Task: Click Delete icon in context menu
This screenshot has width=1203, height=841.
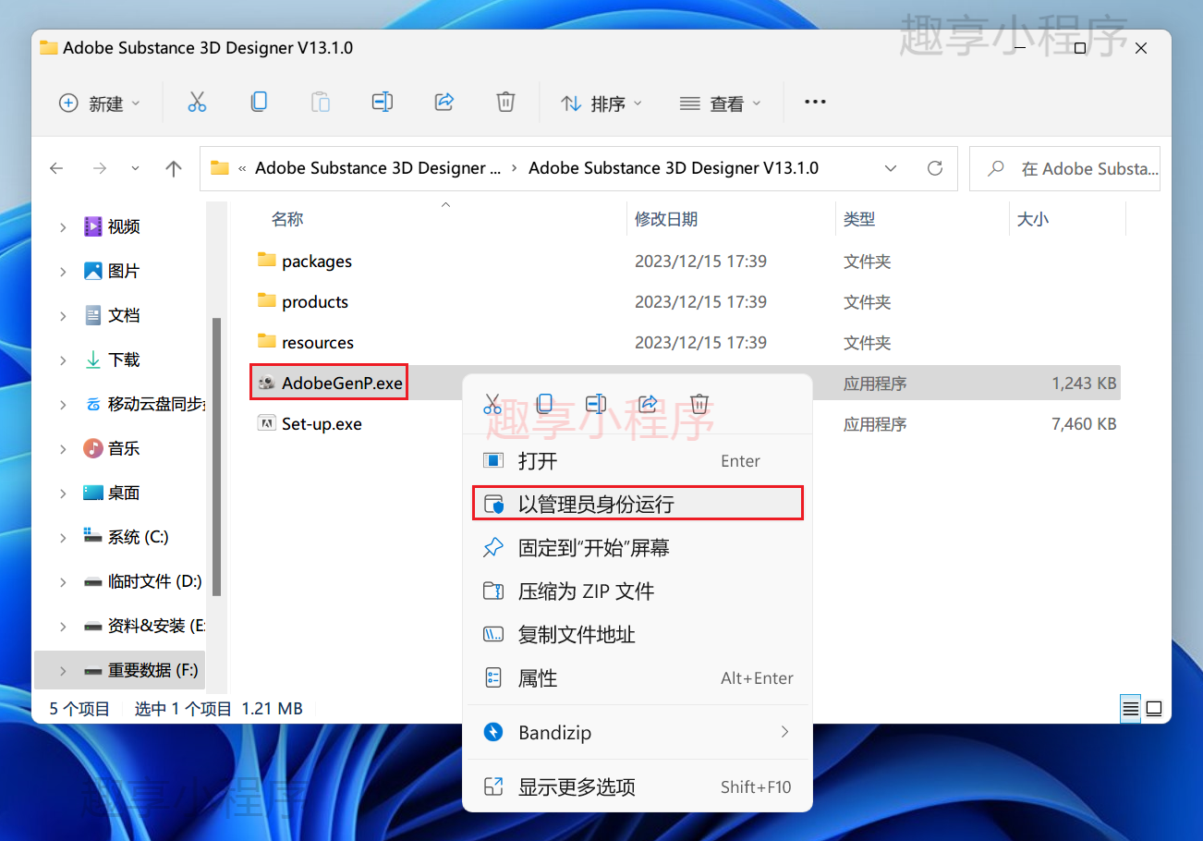Action: click(700, 404)
